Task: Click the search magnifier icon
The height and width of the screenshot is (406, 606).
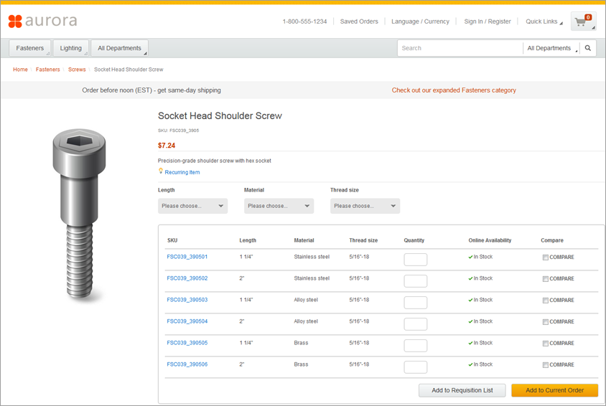Action: point(588,48)
